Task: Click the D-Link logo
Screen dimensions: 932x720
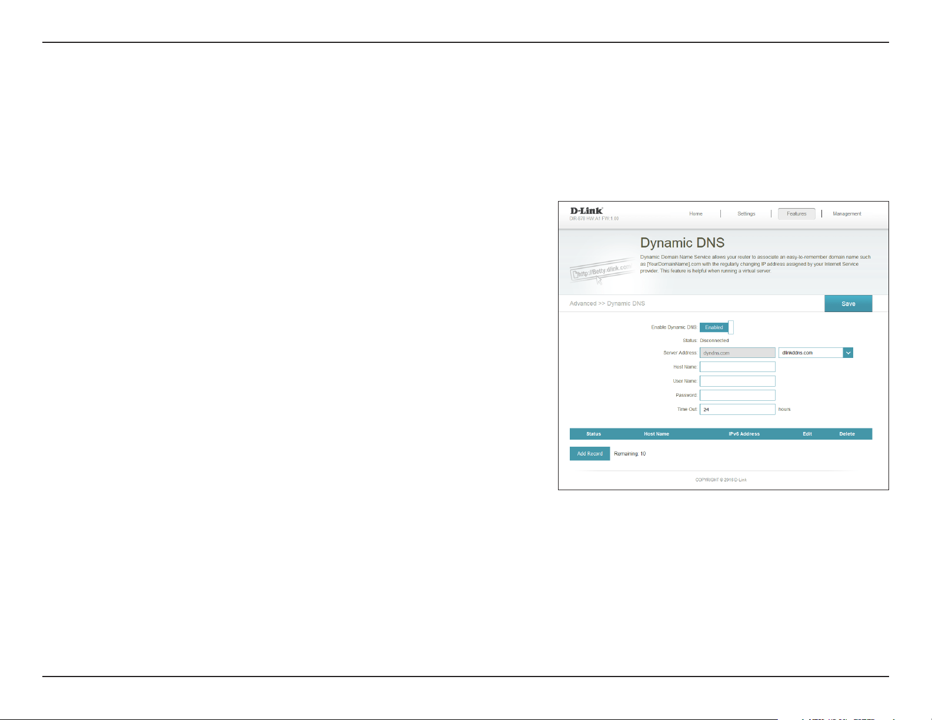Action: [587, 210]
